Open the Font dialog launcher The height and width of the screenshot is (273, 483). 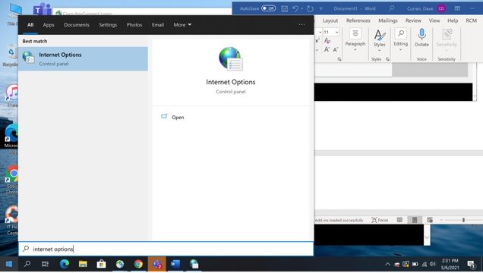pyautogui.click(x=339, y=59)
